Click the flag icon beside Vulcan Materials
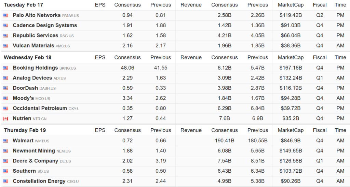The height and width of the screenshot is (187, 350). [x=5, y=46]
